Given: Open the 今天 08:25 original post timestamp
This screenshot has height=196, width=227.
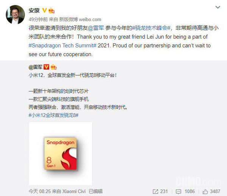Looking at the screenshot, I should pos(40,191).
